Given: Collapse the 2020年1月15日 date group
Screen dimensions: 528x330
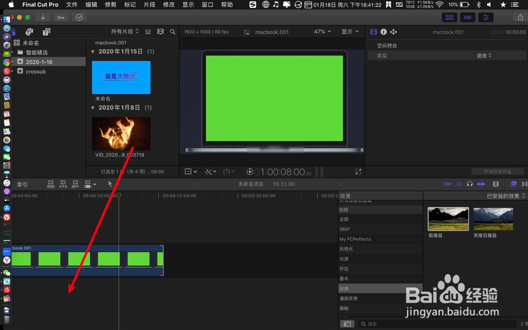Looking at the screenshot, I should click(x=93, y=51).
